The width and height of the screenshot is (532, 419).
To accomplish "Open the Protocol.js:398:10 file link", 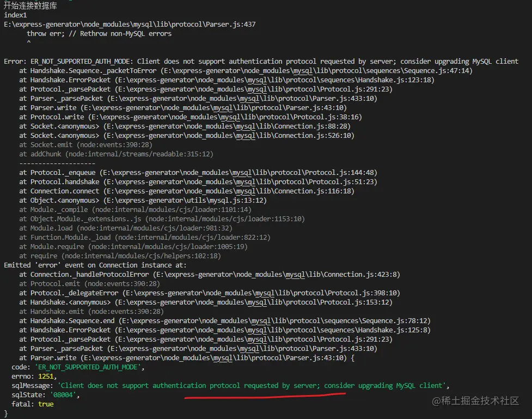I will (x=261, y=293).
